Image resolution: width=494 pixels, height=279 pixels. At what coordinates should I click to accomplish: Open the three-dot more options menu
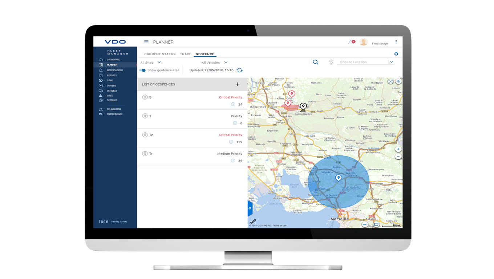[396, 42]
